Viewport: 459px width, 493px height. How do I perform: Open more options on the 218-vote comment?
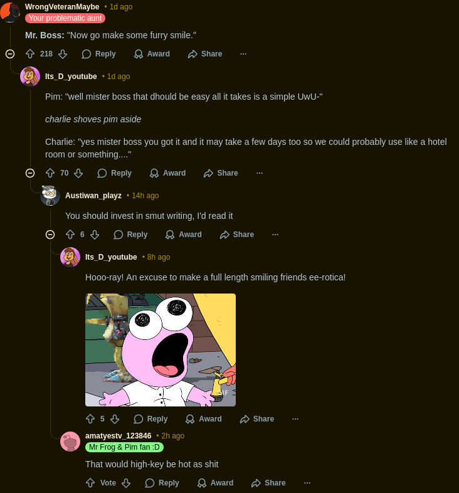pos(243,54)
